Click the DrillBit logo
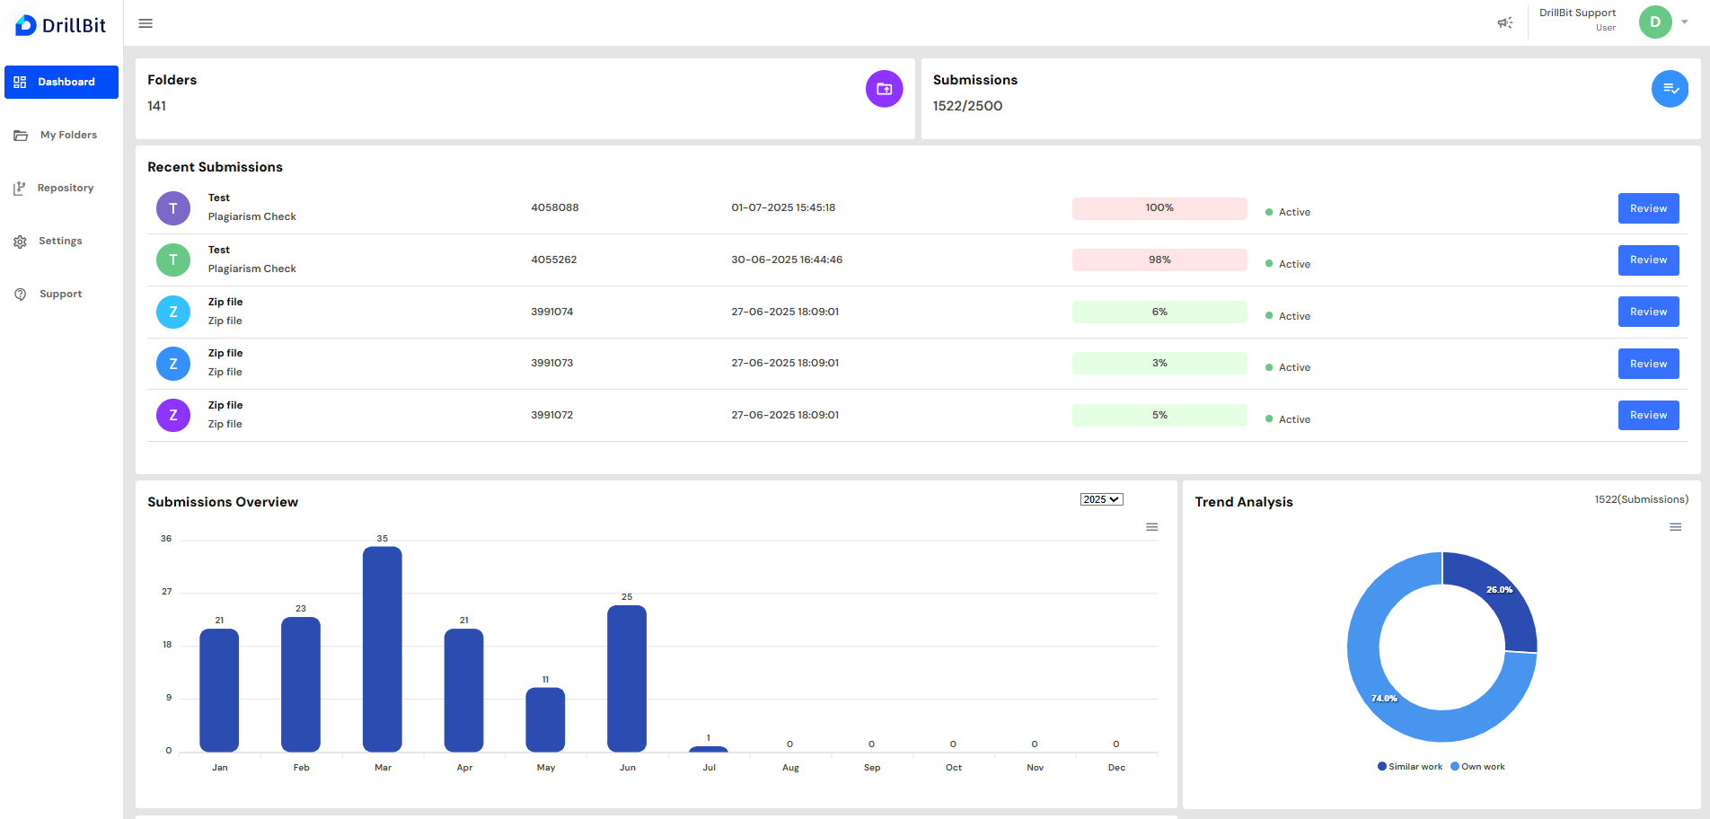The width and height of the screenshot is (1710, 819). 61,25
